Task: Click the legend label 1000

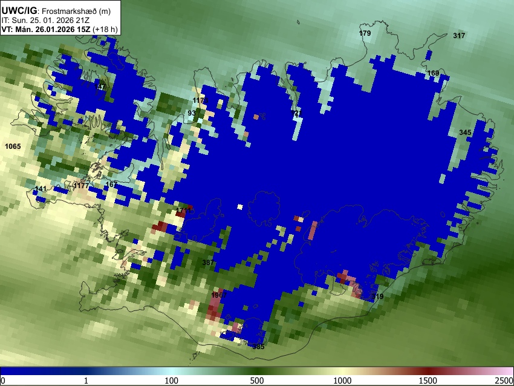Action: tap(342, 381)
